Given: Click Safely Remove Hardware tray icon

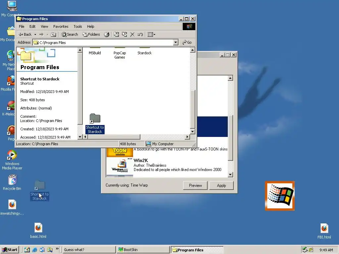Looking at the screenshot, I should click(x=305, y=250).
